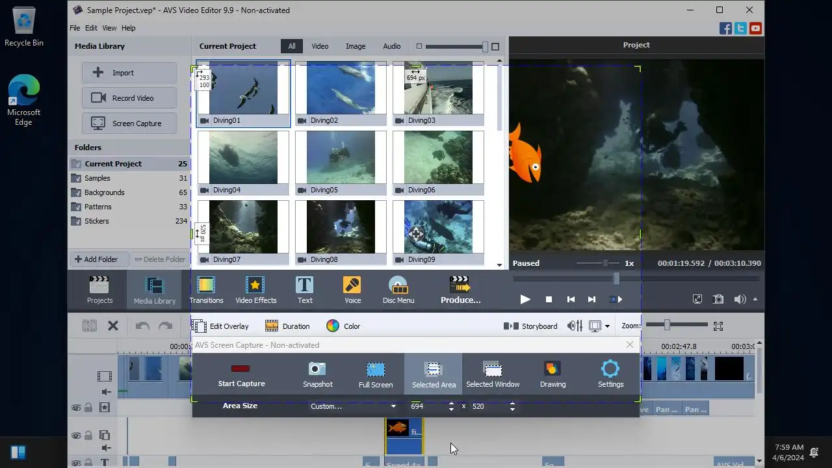Adjust the timeline Zoom slider
Viewport: 832px width, 468px height.
tap(667, 324)
